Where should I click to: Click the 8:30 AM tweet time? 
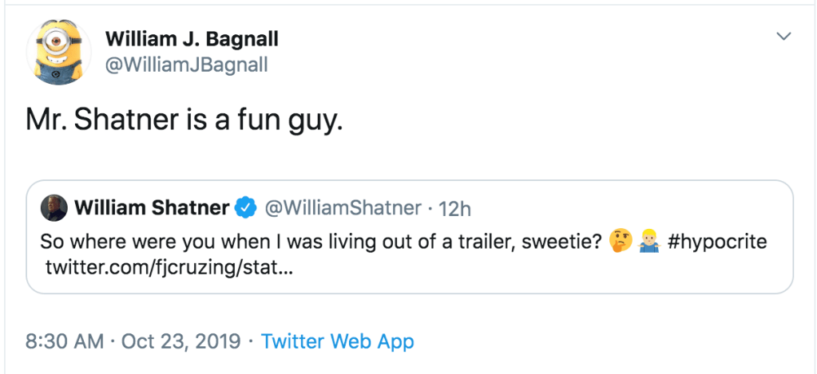(64, 342)
